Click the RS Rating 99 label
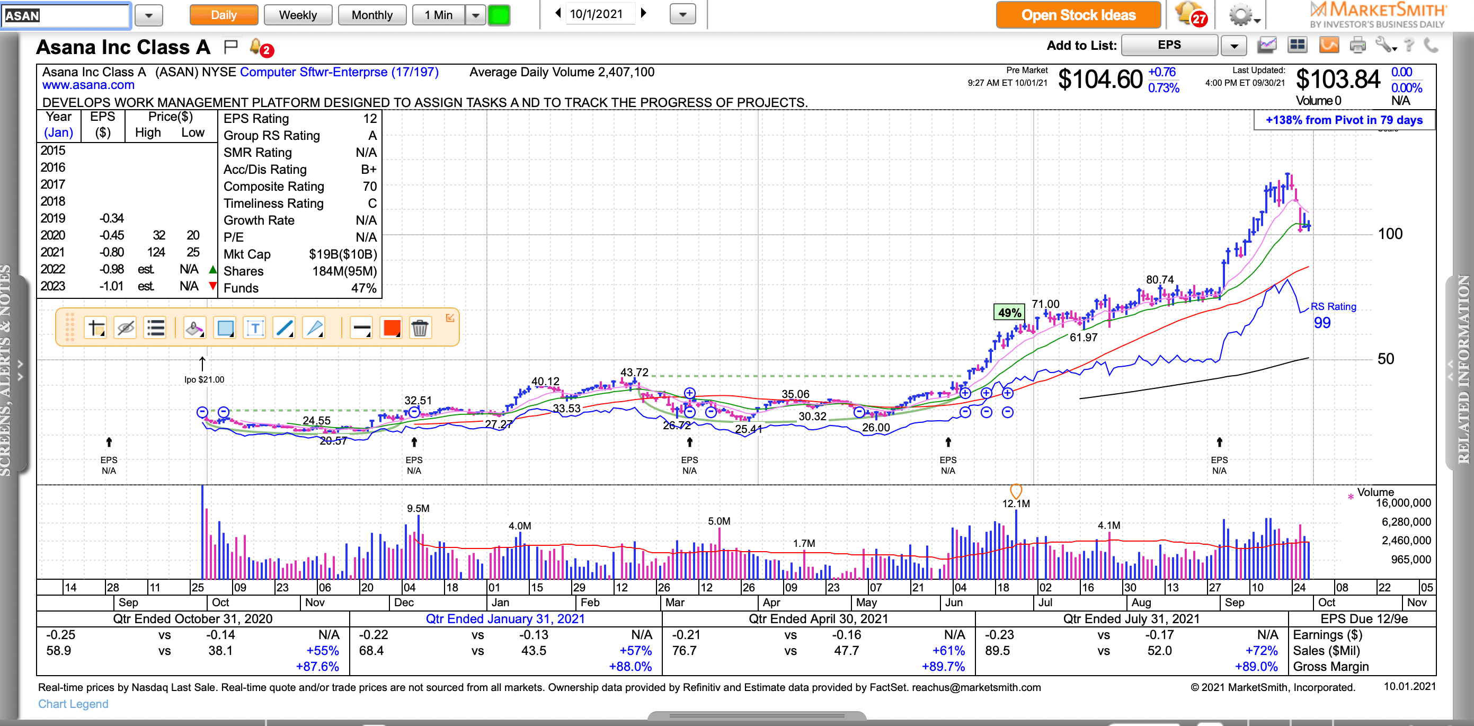The height and width of the screenshot is (726, 1474). (1333, 315)
